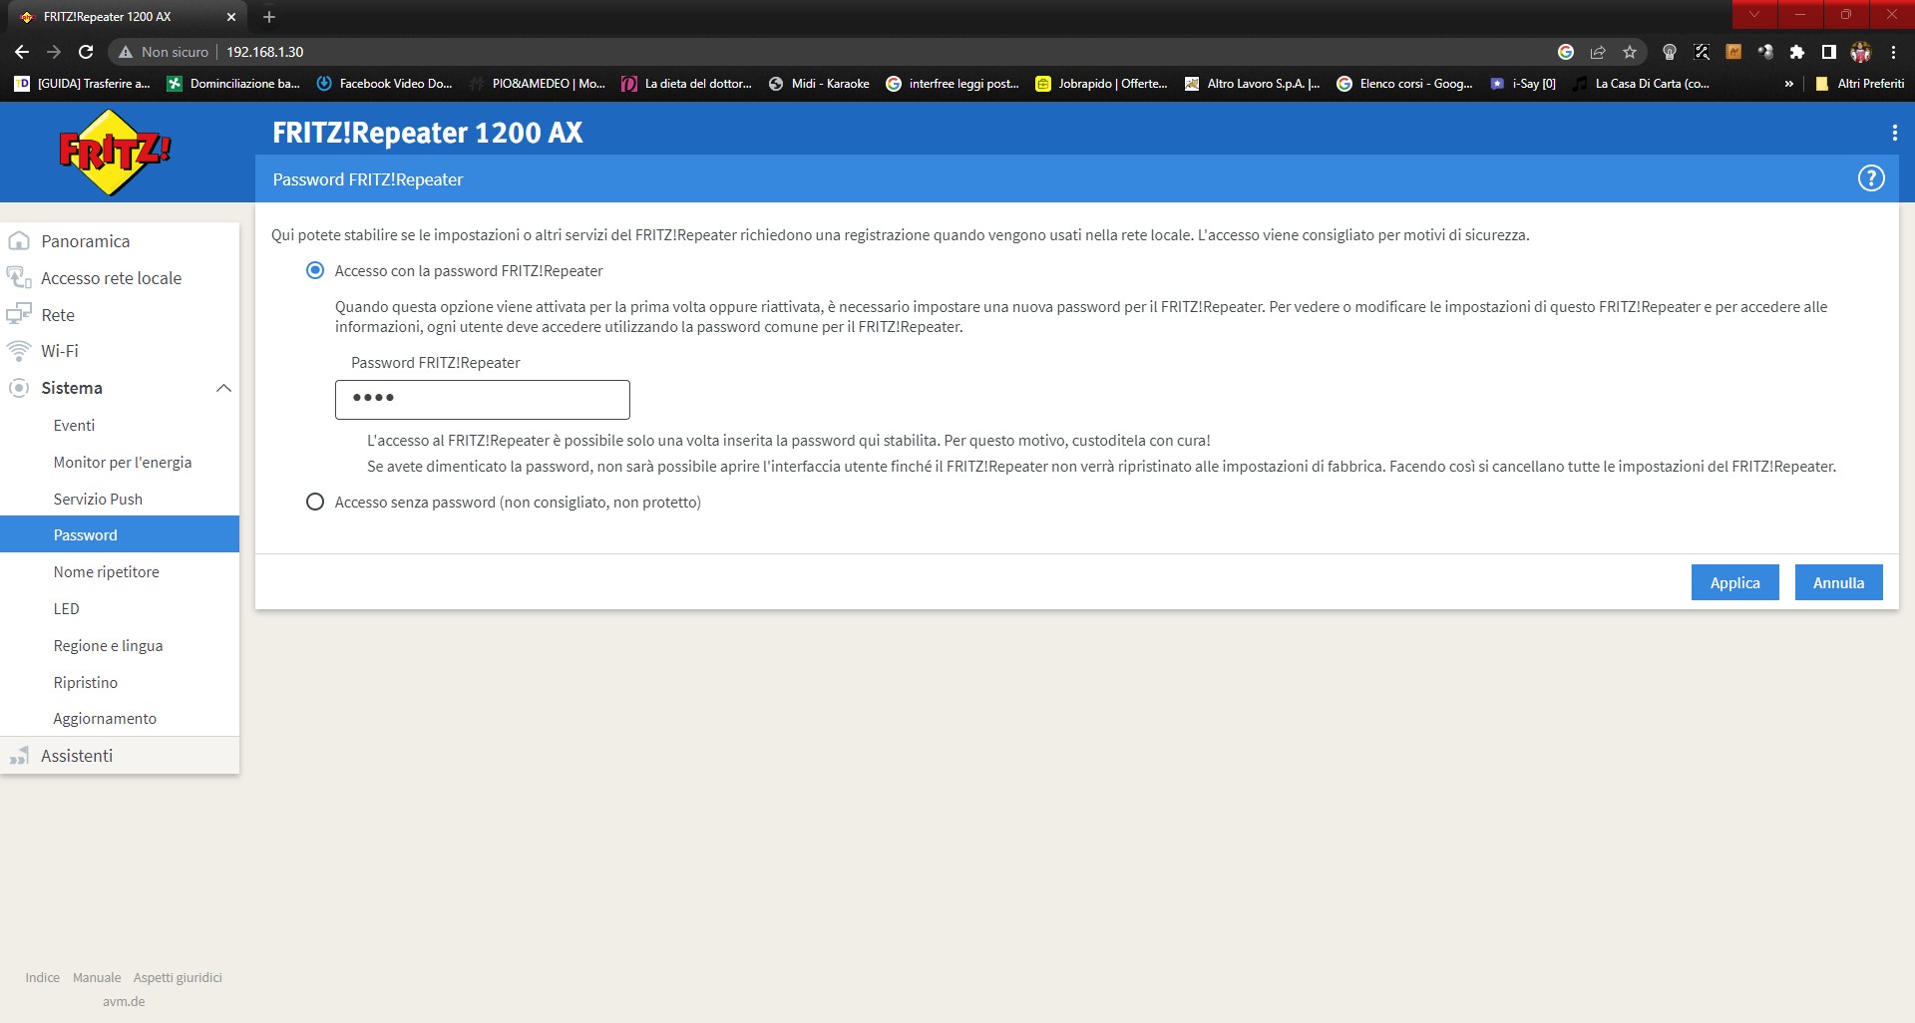Click the address bar showing 192.168.1.30

point(878,52)
